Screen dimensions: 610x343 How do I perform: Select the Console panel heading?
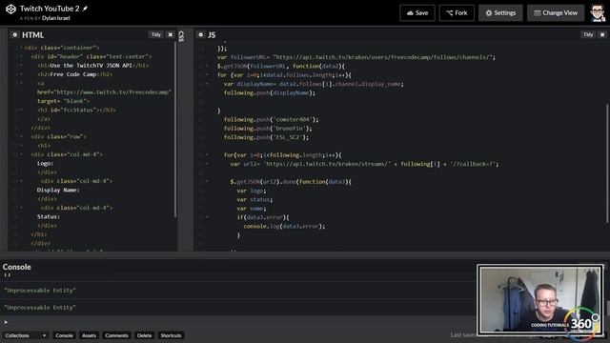coord(17,267)
